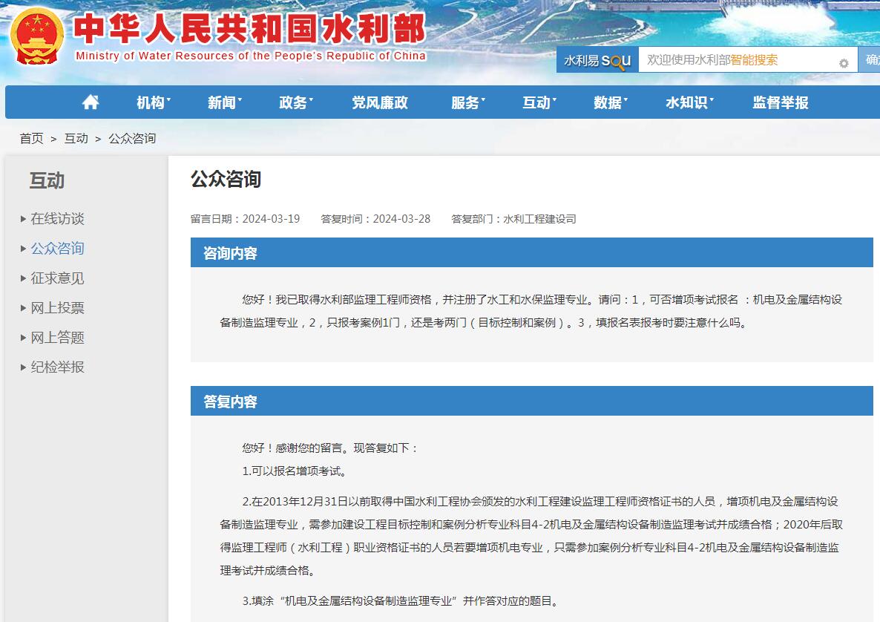Expand the 新闻 dropdown menu

click(224, 102)
